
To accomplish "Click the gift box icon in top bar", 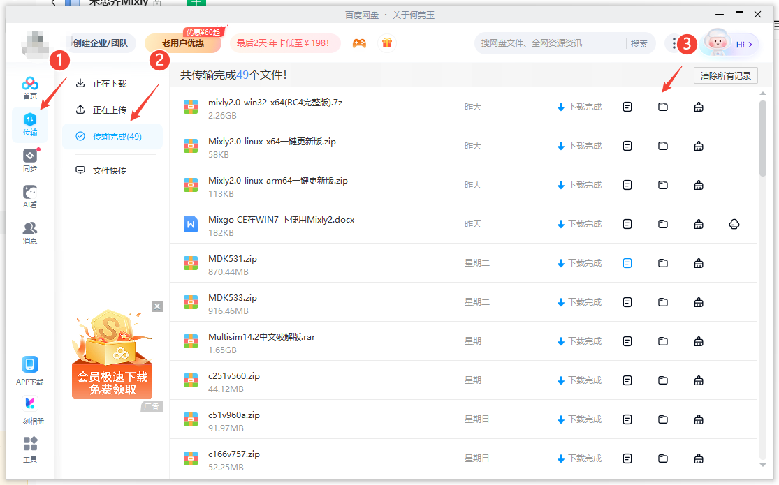I will (x=387, y=43).
